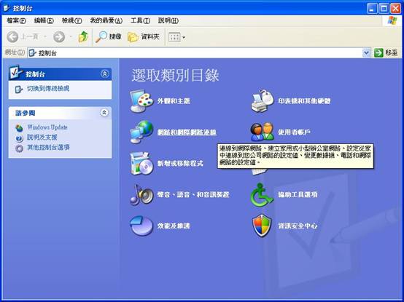This screenshot has height=302, width=404.
Task: Open the printer and hardware category icon
Action: click(263, 101)
